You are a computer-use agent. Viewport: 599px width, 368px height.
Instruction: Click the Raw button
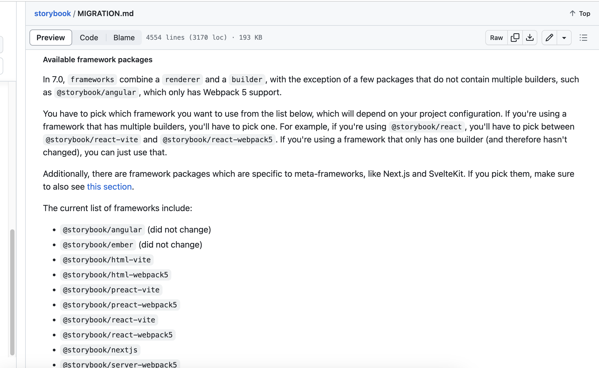[496, 38]
